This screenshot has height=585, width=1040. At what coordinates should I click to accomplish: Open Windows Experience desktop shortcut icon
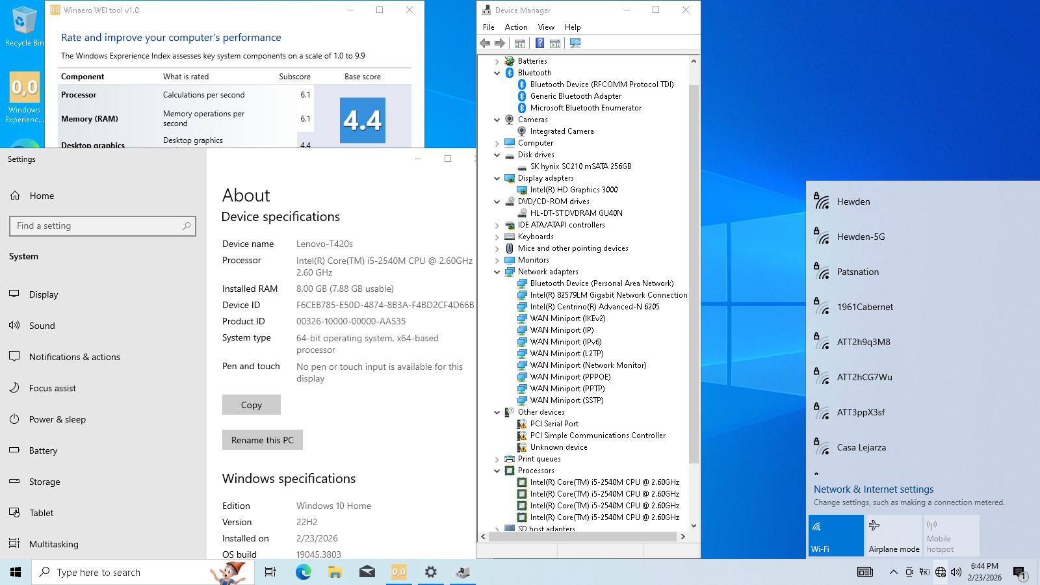pos(25,97)
